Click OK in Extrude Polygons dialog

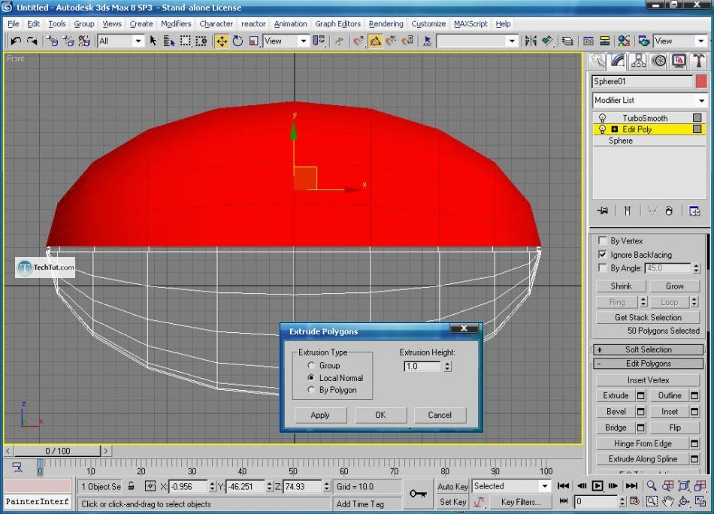coord(380,415)
